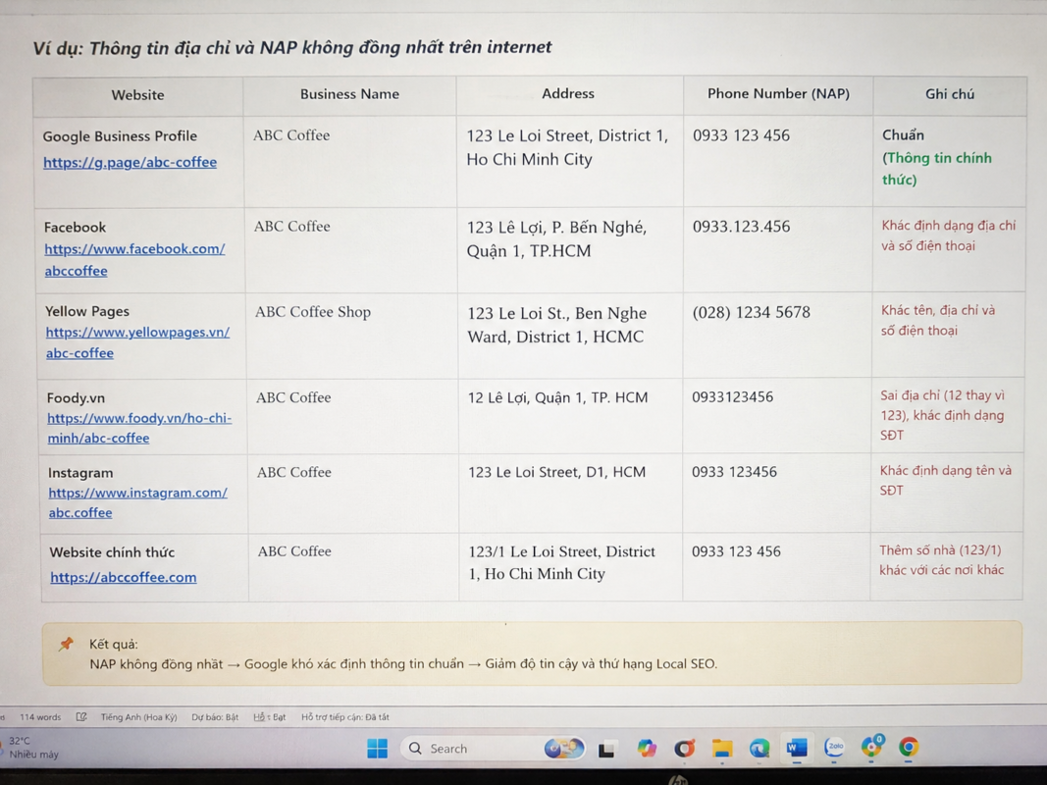
Task: Click the Yellow Pages row label
Action: (87, 311)
